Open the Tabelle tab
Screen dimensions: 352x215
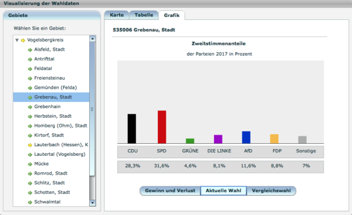pos(144,15)
